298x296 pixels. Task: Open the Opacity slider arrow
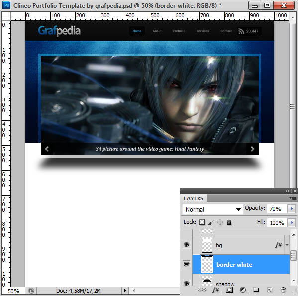(292, 209)
